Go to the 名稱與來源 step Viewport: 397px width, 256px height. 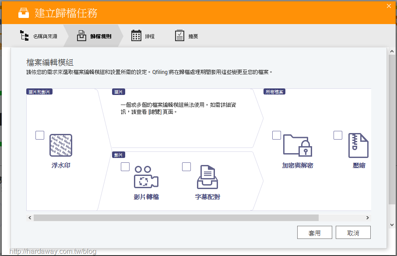(39, 36)
